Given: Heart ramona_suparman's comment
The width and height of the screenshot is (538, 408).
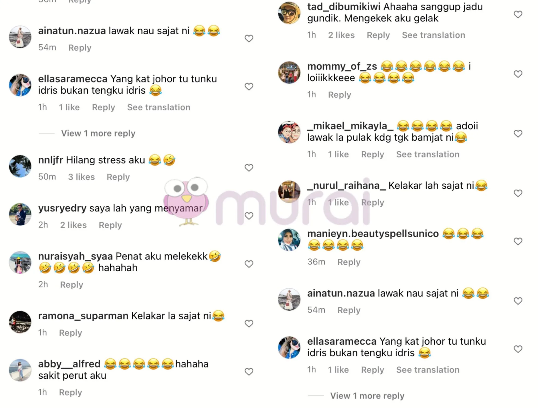Looking at the screenshot, I should point(249,324).
